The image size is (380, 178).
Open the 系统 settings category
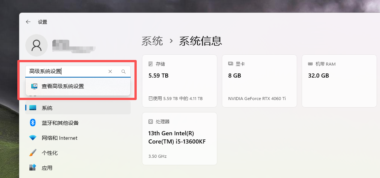(x=78, y=108)
